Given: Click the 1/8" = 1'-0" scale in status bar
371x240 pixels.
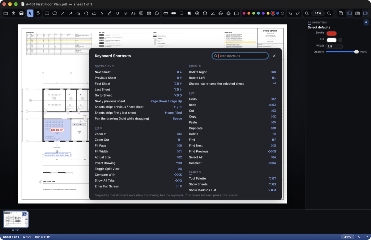Looking at the screenshot, I should coord(42,237).
